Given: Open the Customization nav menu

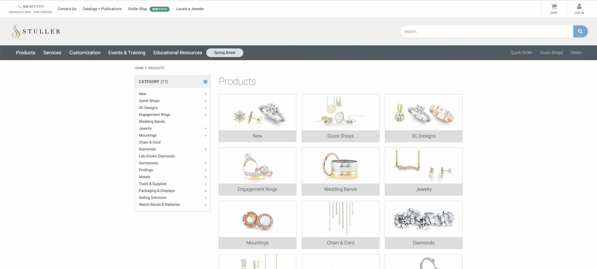Looking at the screenshot, I should 85,52.
